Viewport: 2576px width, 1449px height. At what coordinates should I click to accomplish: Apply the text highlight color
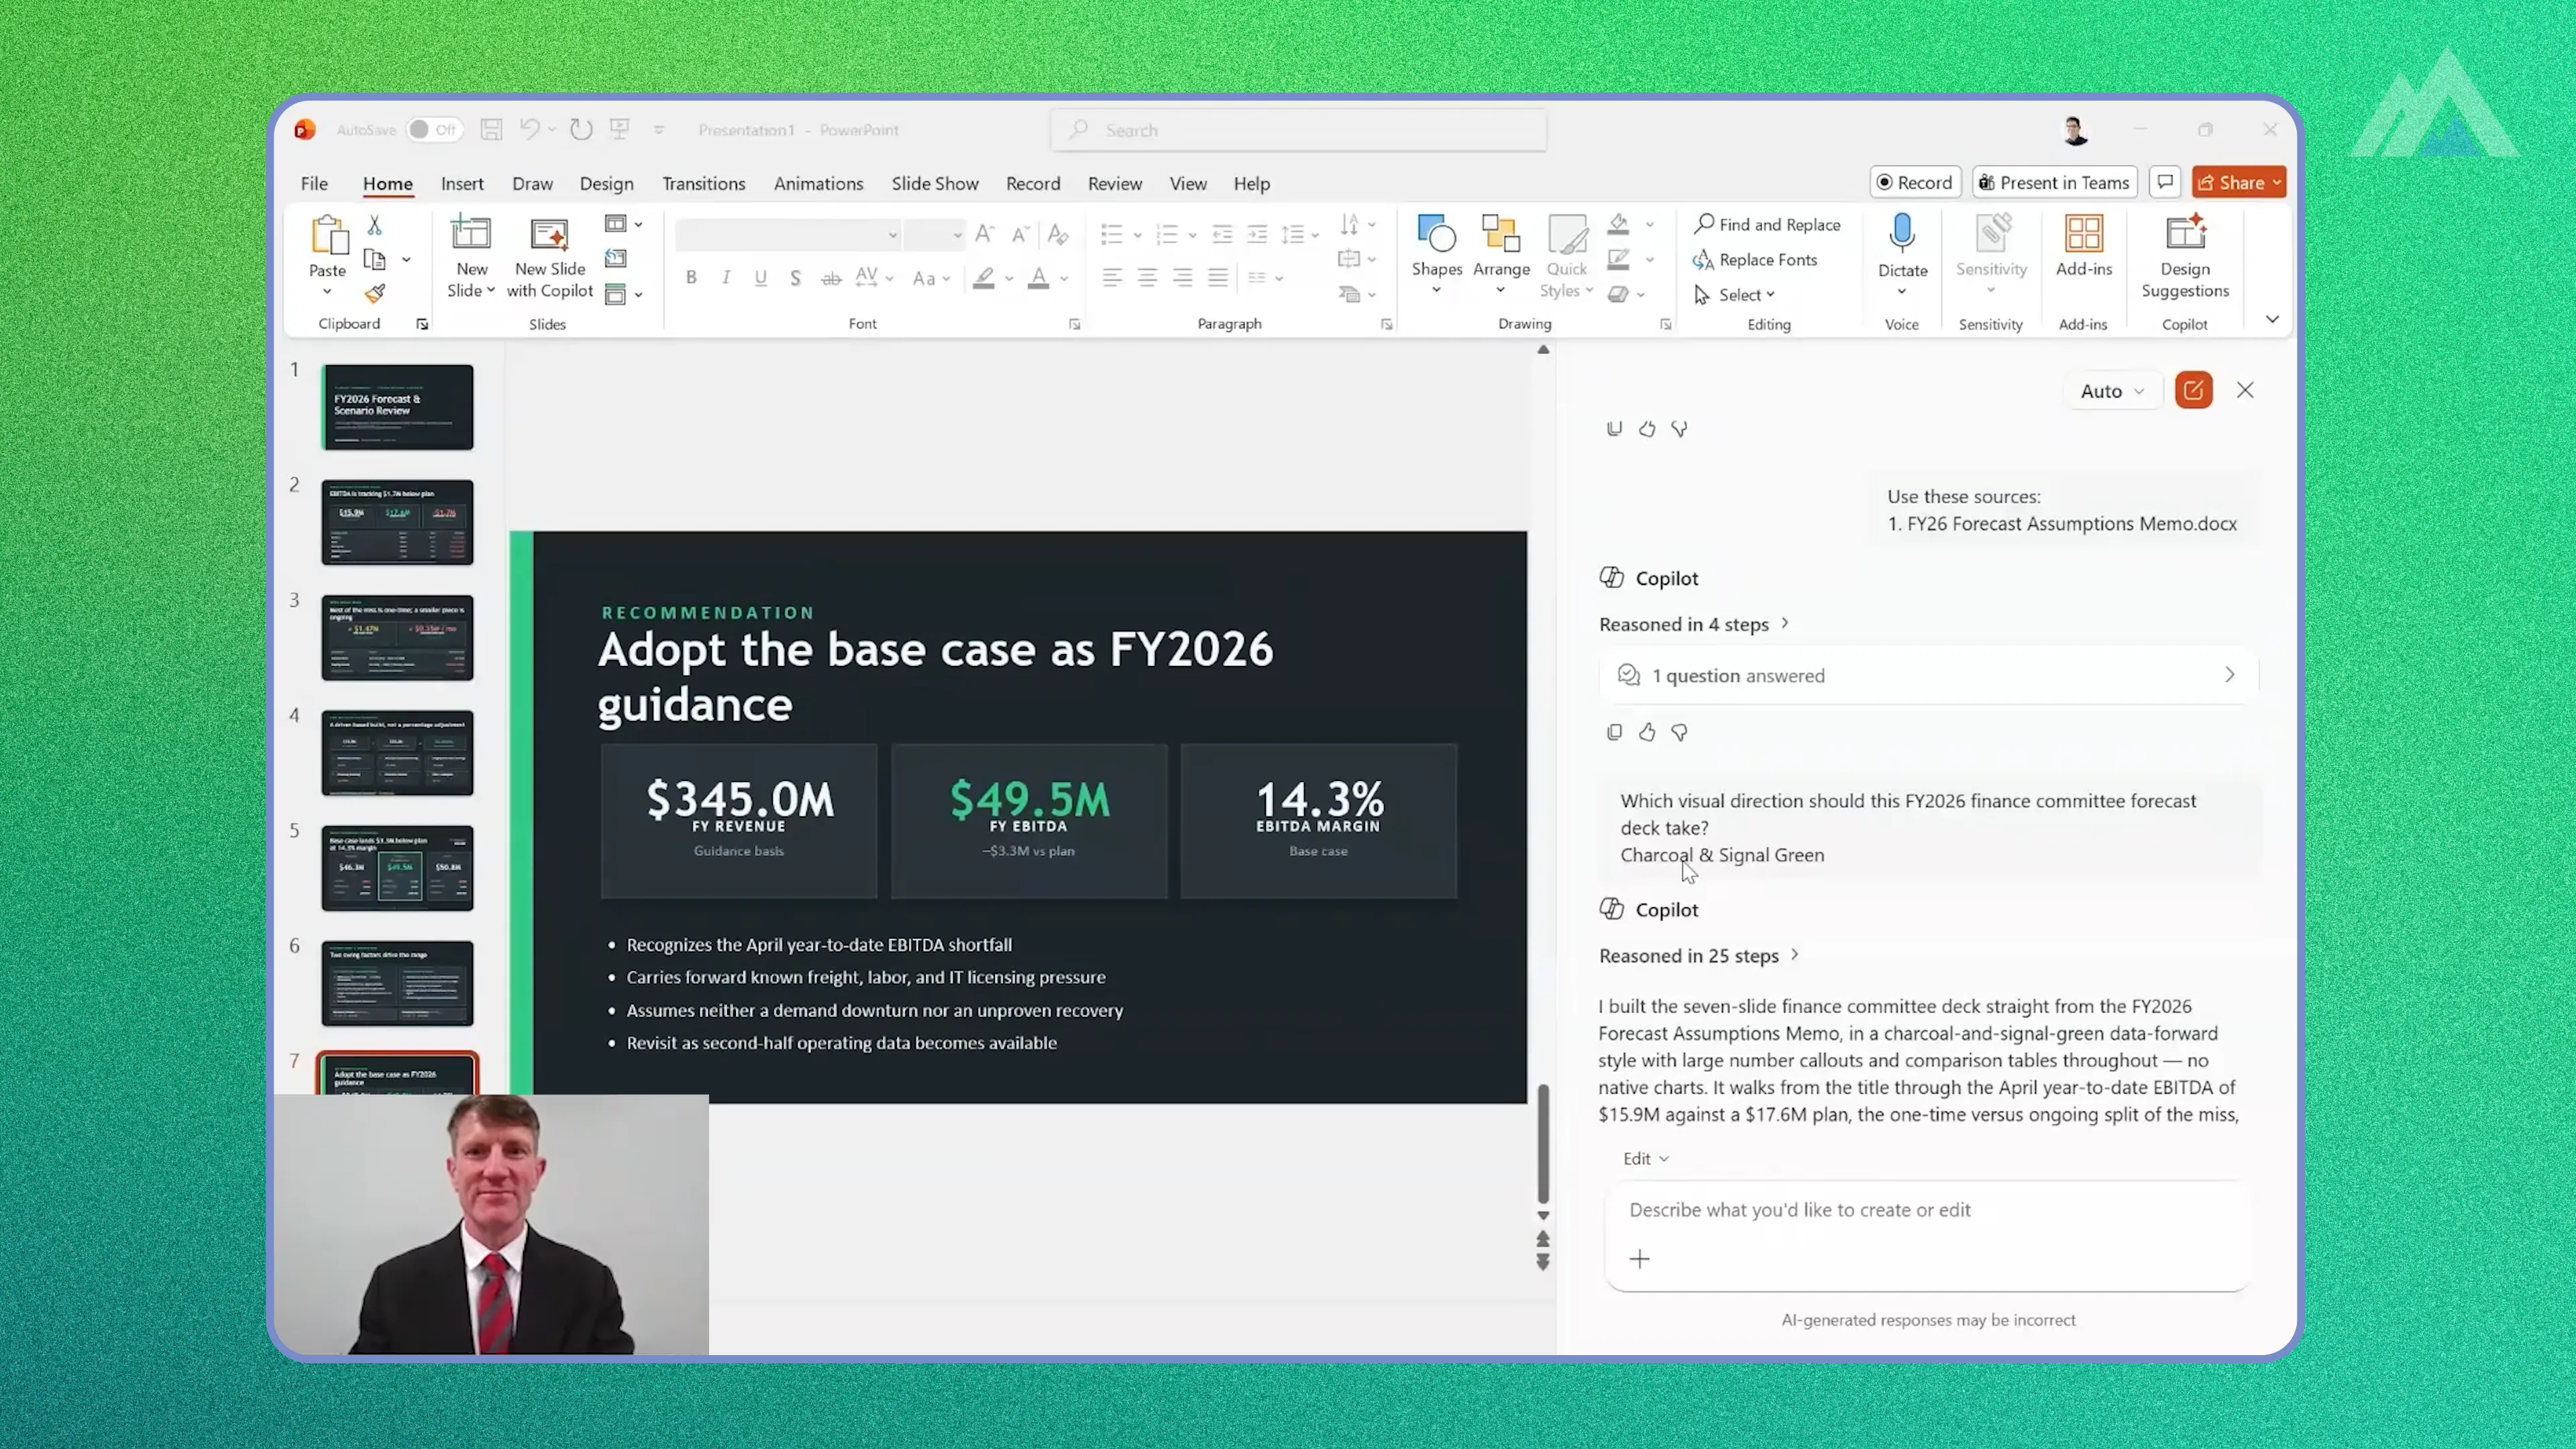click(983, 278)
